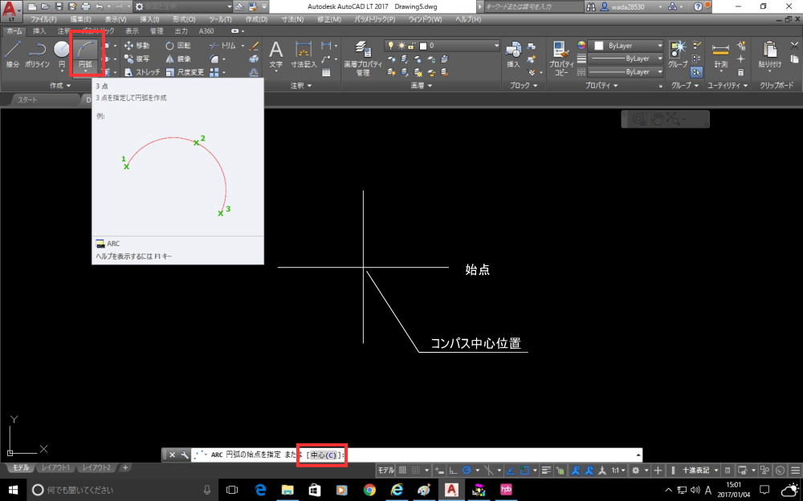803x501 pixels.
Task: Select the 円 (Circle) tool
Action: 62,55
